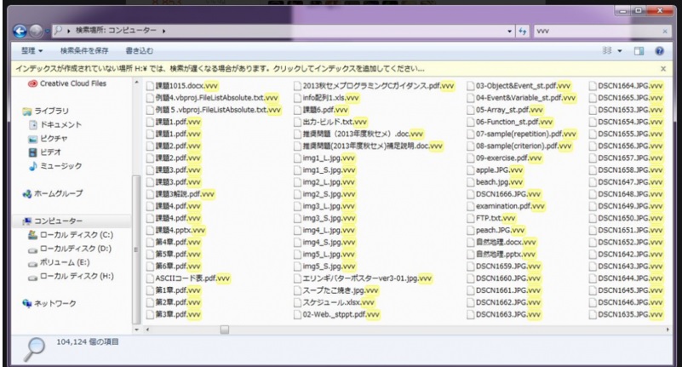Click 検索条件を保存 in the toolbar
This screenshot has height=367, width=682.
point(83,50)
